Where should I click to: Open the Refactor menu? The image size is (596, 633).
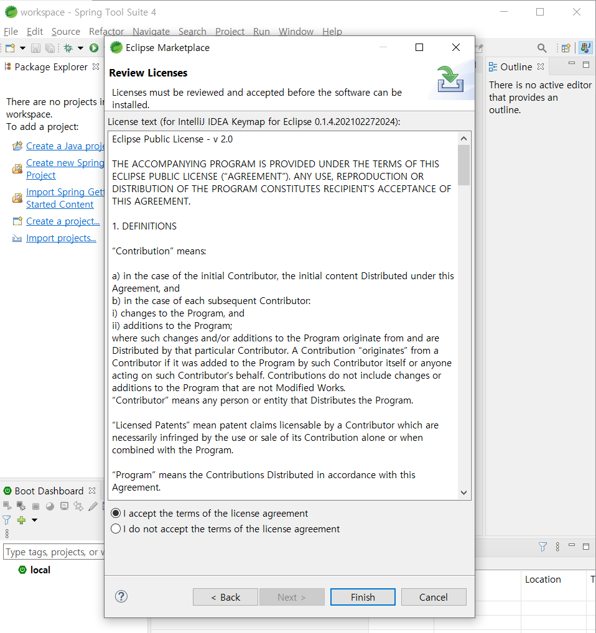pyautogui.click(x=106, y=32)
